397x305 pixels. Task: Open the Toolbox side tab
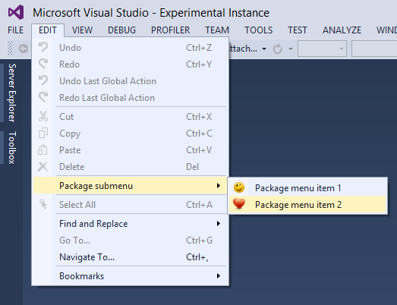coord(12,147)
